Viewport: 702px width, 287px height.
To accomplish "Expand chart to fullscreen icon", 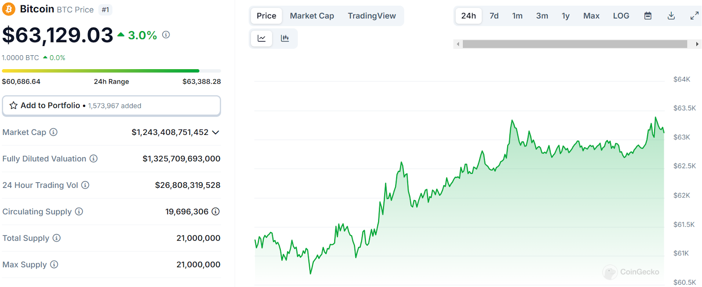I will [694, 16].
